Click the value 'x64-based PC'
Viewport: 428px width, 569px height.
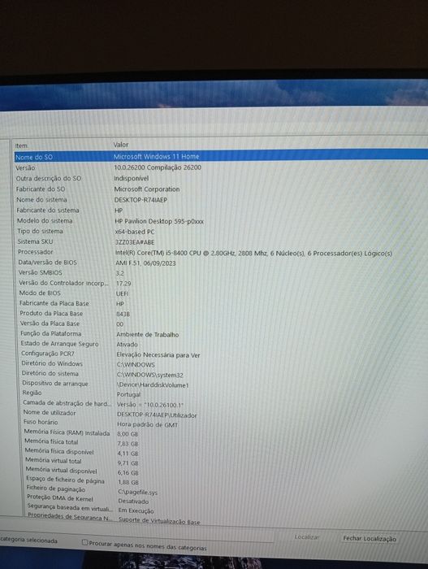point(135,232)
